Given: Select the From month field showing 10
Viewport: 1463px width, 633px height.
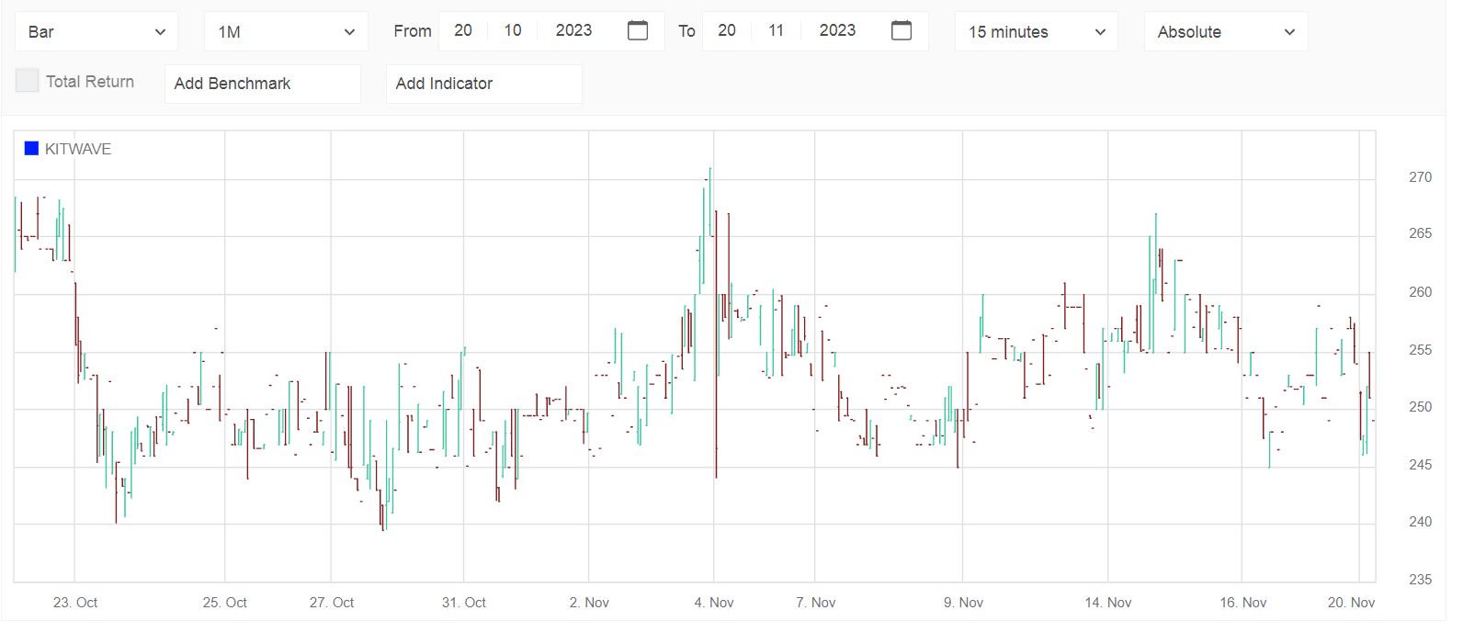Looking at the screenshot, I should coord(513,30).
